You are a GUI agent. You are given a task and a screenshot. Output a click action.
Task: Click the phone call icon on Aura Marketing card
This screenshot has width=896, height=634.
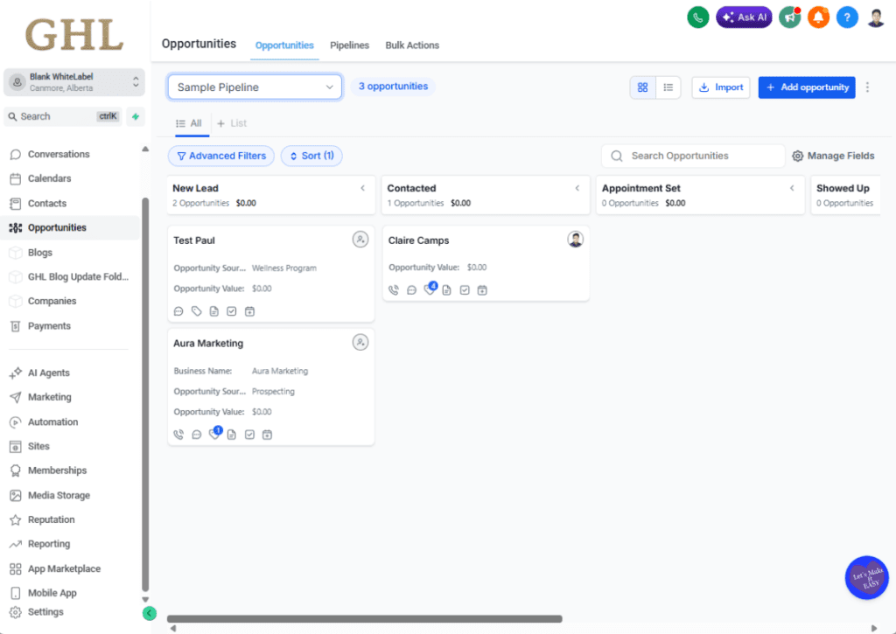(x=178, y=434)
